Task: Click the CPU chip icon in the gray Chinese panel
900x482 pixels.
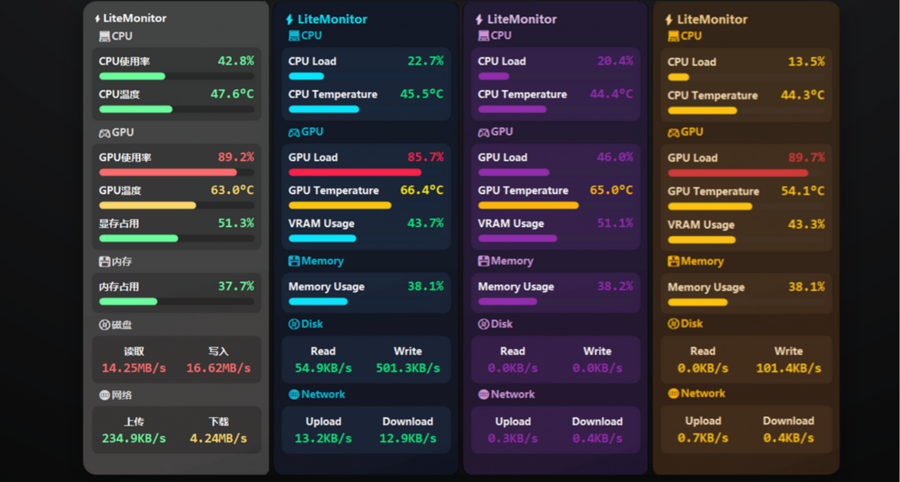Action: tap(104, 36)
